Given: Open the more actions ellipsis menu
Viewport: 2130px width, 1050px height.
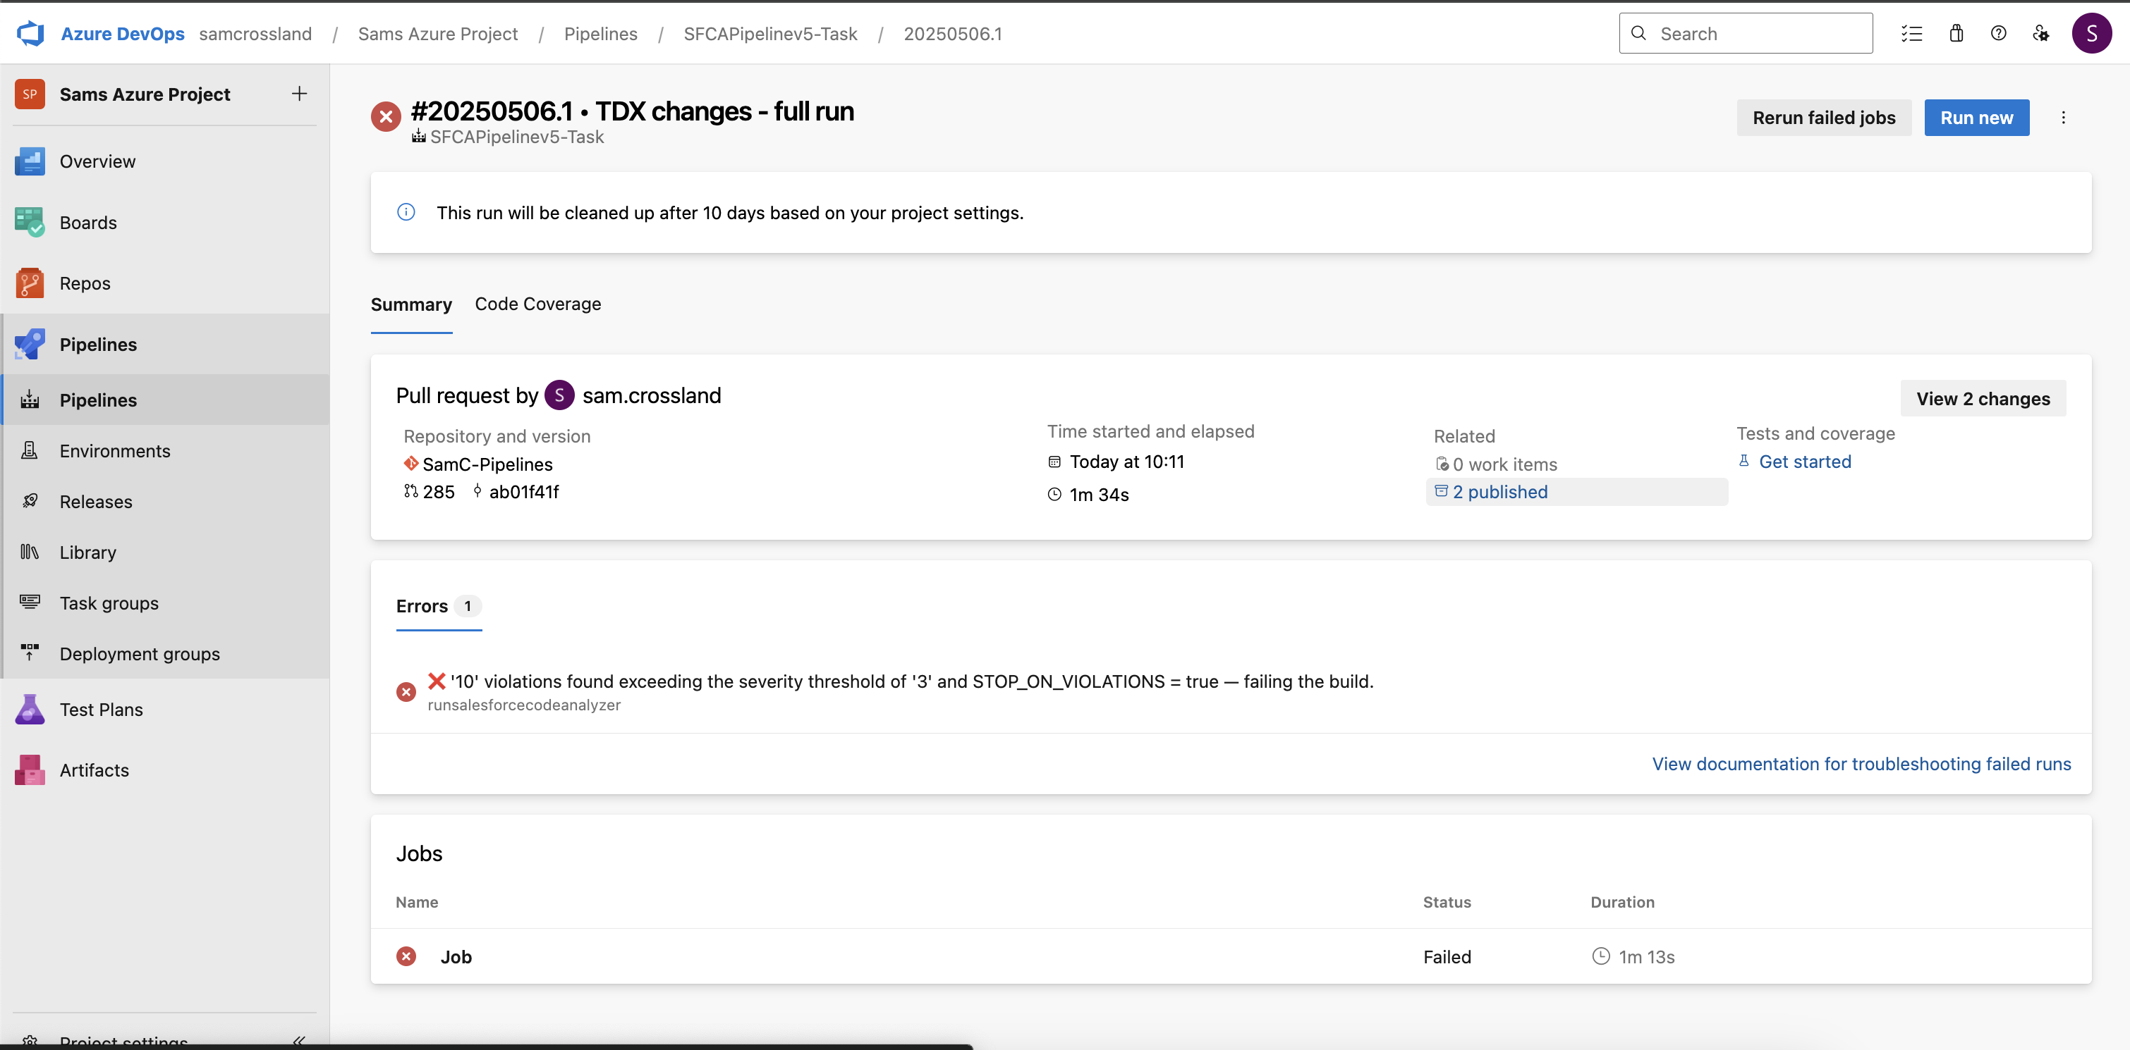Looking at the screenshot, I should tap(2063, 118).
